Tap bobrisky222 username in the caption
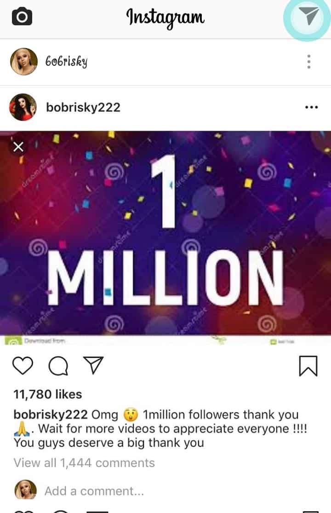This screenshot has width=331, height=513. (51, 415)
